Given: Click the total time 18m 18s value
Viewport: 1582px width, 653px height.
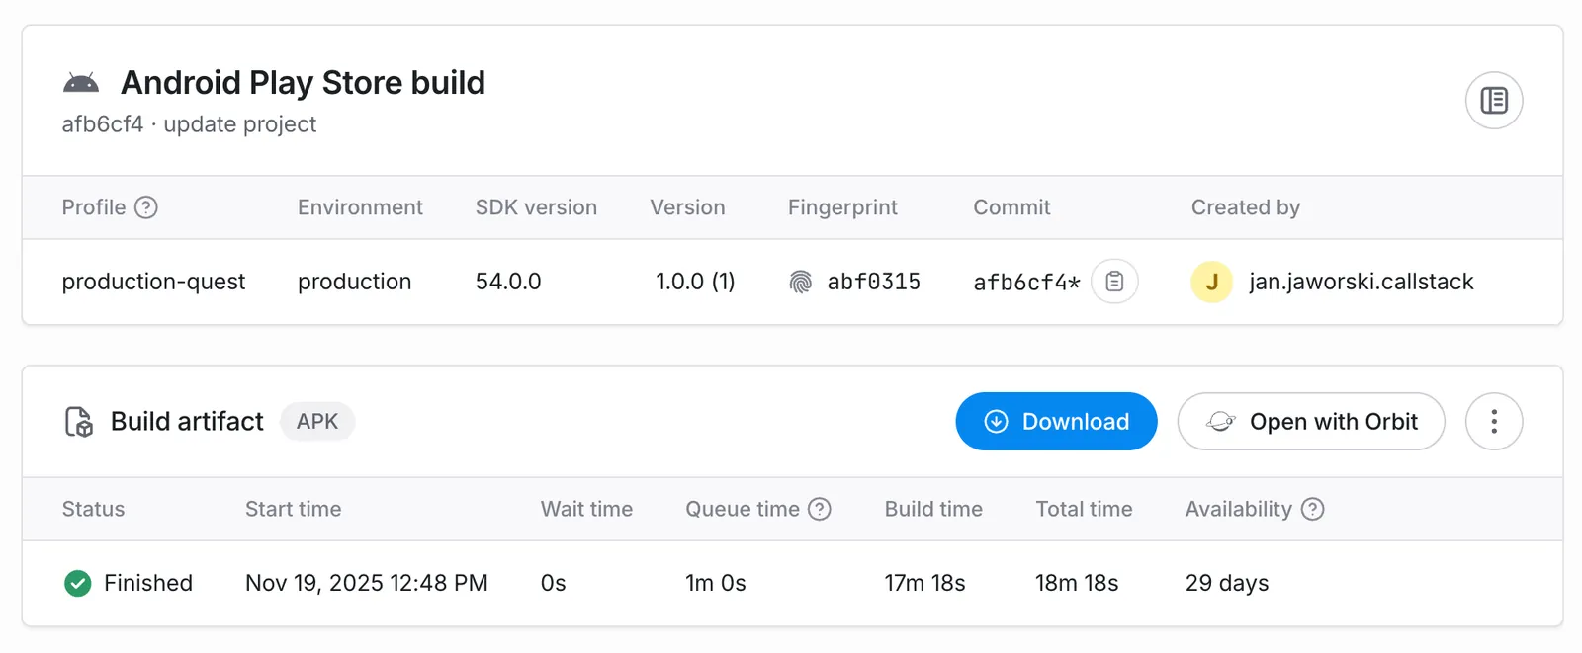Looking at the screenshot, I should 1077,584.
